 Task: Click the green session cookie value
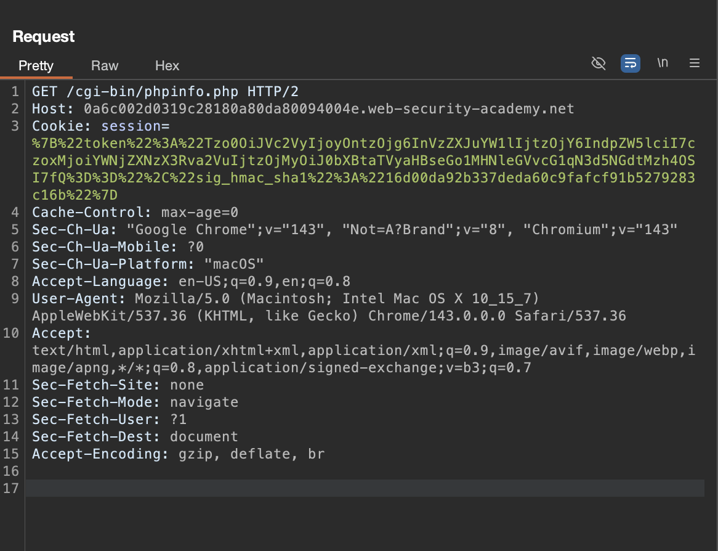pos(363,161)
